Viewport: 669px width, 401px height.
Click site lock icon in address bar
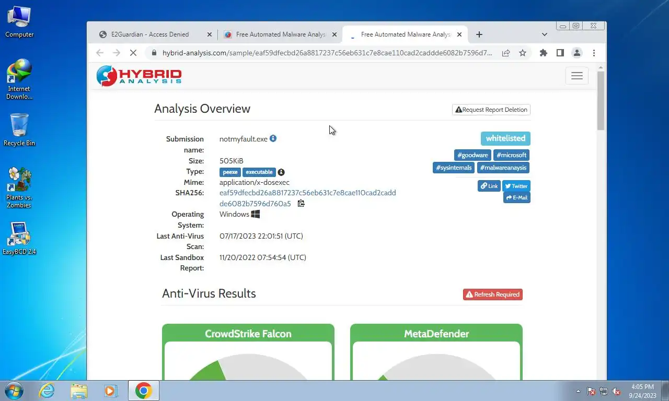click(153, 53)
